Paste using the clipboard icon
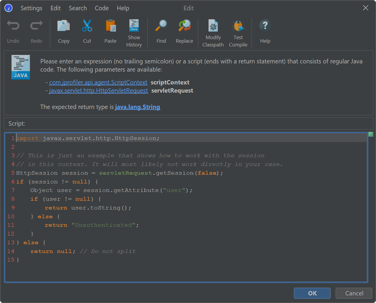The height and width of the screenshot is (303, 376). [111, 26]
